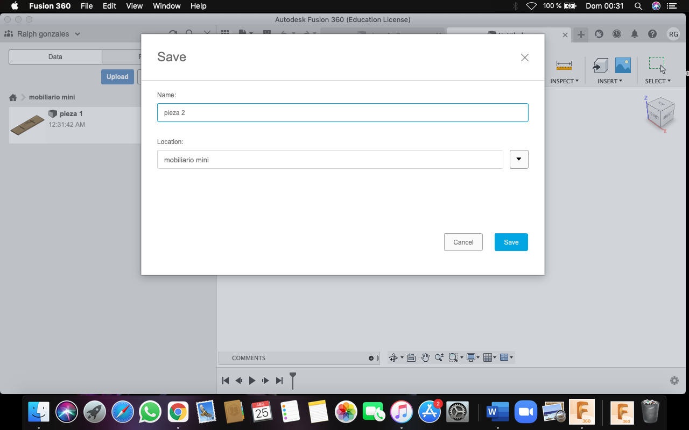Click the Look At tool icon
The width and height of the screenshot is (689, 430).
point(411,357)
